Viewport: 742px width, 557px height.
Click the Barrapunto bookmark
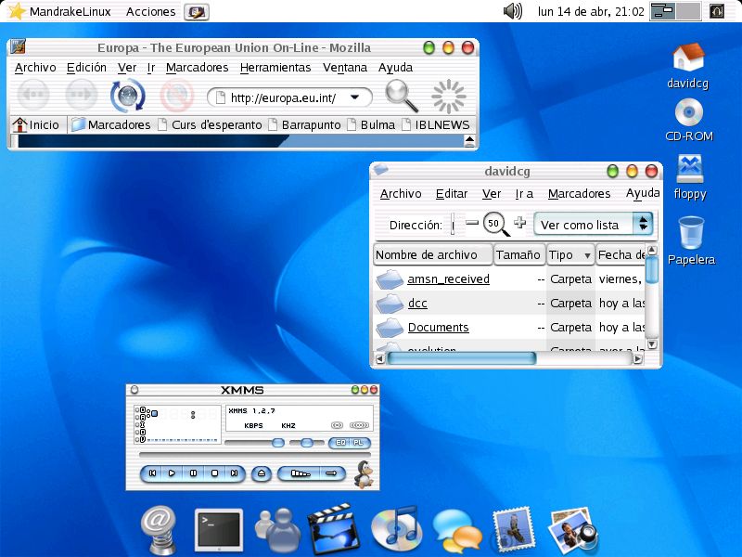[305, 125]
